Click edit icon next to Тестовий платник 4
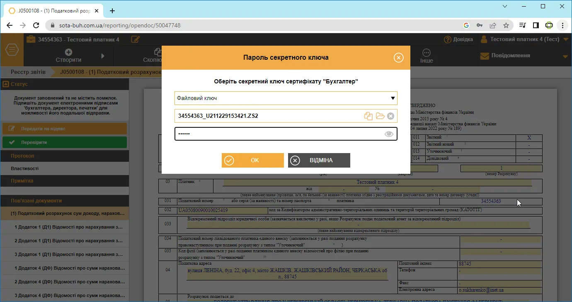Viewport: 572px width, 302px height. point(135,39)
